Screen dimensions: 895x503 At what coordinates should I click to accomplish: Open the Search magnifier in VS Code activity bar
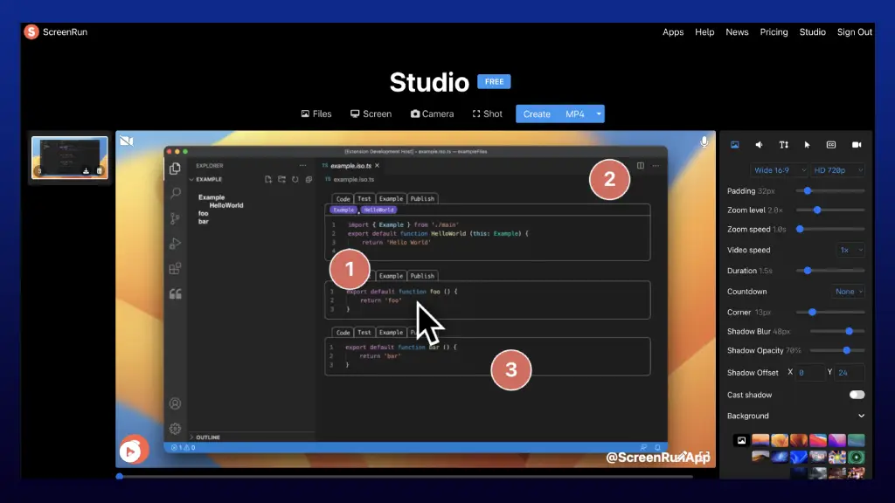click(175, 193)
